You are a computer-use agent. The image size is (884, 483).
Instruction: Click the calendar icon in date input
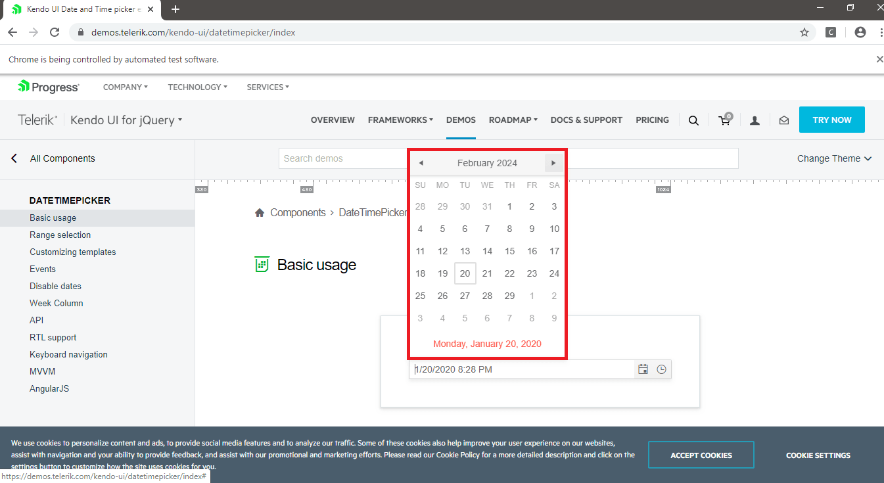(x=643, y=369)
